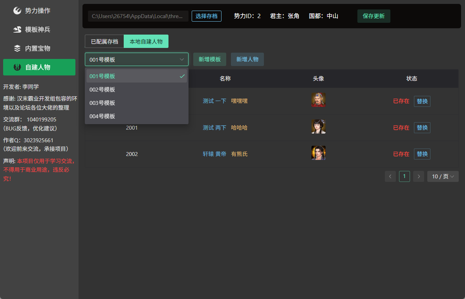Image resolution: width=465 pixels, height=299 pixels.
Task: Click 替换 for character 2002
Action: pyautogui.click(x=422, y=154)
